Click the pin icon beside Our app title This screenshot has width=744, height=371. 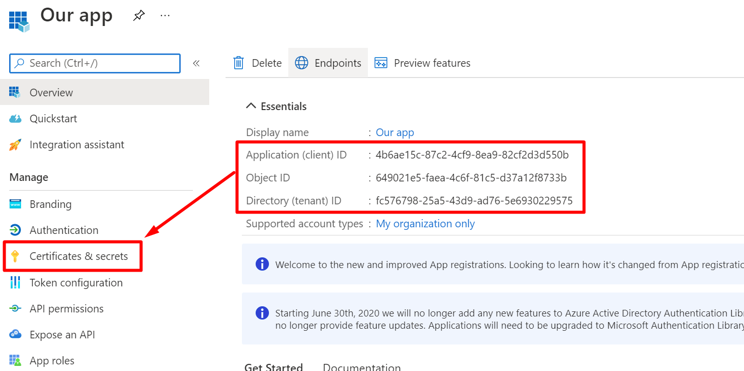pos(139,16)
